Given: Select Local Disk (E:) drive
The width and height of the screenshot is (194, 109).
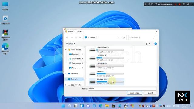Looking at the screenshot, I should click(106, 58).
